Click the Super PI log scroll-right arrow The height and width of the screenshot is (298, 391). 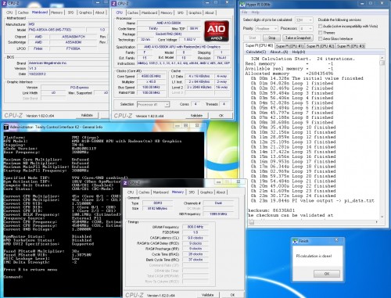click(377, 222)
